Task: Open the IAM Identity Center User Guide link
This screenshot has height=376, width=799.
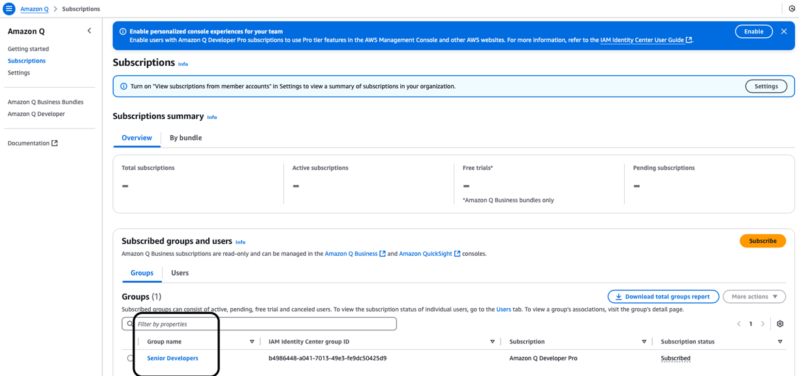Action: [x=646, y=40]
